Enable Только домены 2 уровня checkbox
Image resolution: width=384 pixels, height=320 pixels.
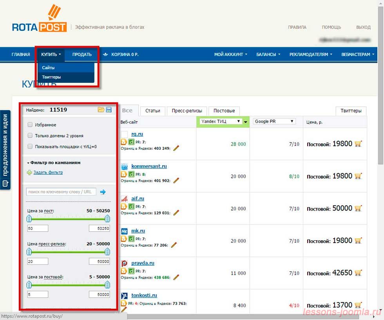(x=30, y=135)
